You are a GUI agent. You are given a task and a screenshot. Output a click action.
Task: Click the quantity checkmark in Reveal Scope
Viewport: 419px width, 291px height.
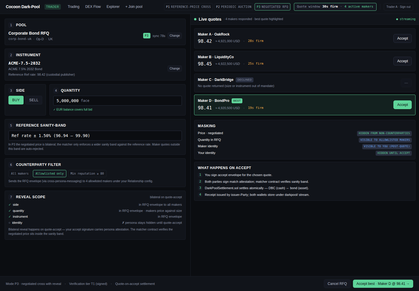click(10, 211)
